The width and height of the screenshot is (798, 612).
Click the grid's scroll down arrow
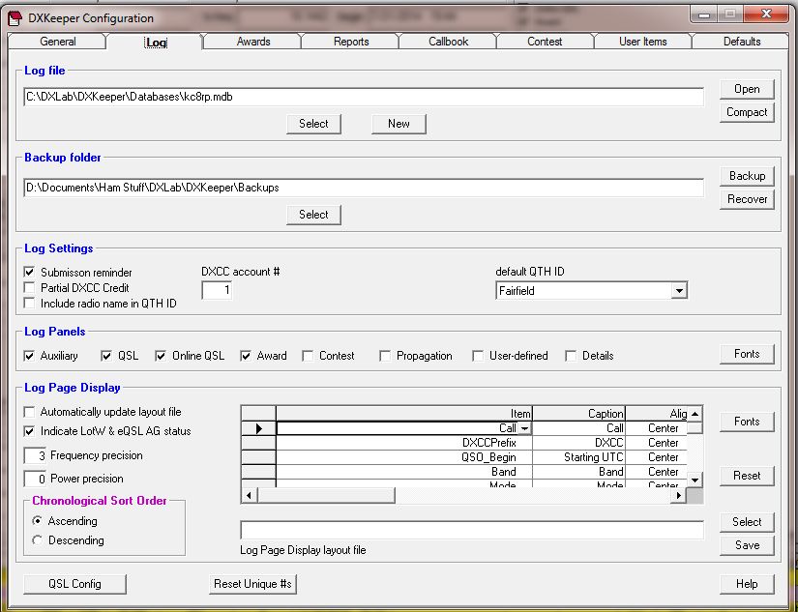pyautogui.click(x=695, y=480)
